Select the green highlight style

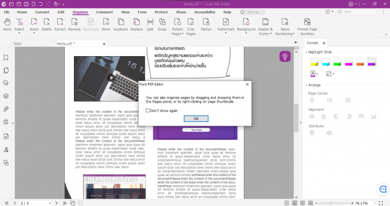(x=337, y=62)
